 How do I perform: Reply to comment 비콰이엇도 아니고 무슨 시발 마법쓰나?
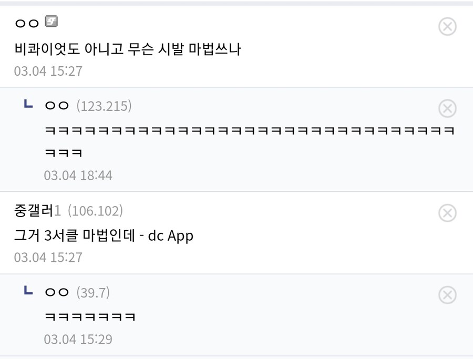tap(127, 49)
